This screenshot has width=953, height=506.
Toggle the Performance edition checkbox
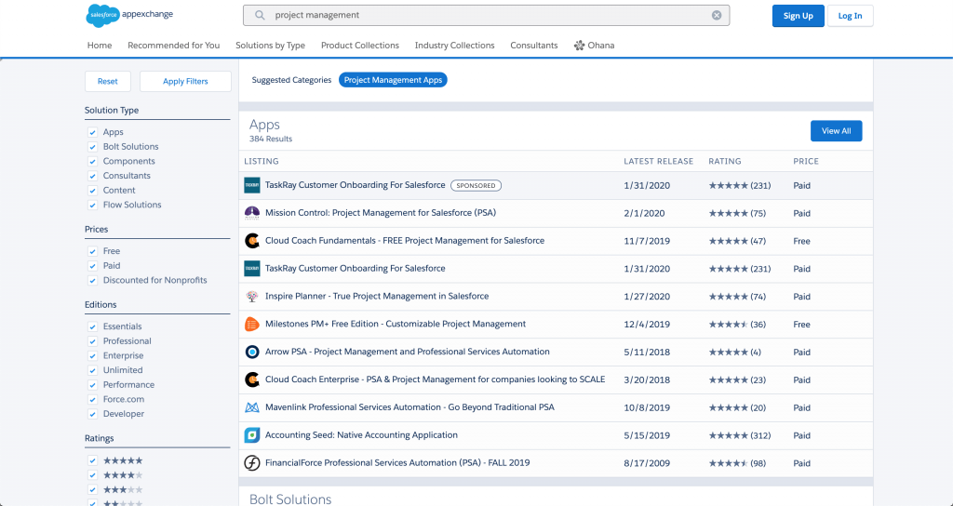92,385
